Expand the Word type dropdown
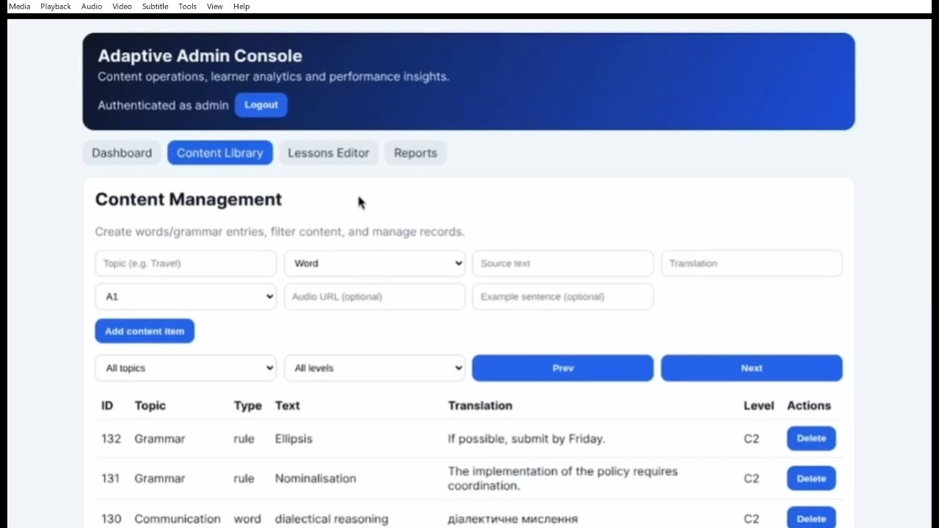This screenshot has width=939, height=528. (375, 263)
